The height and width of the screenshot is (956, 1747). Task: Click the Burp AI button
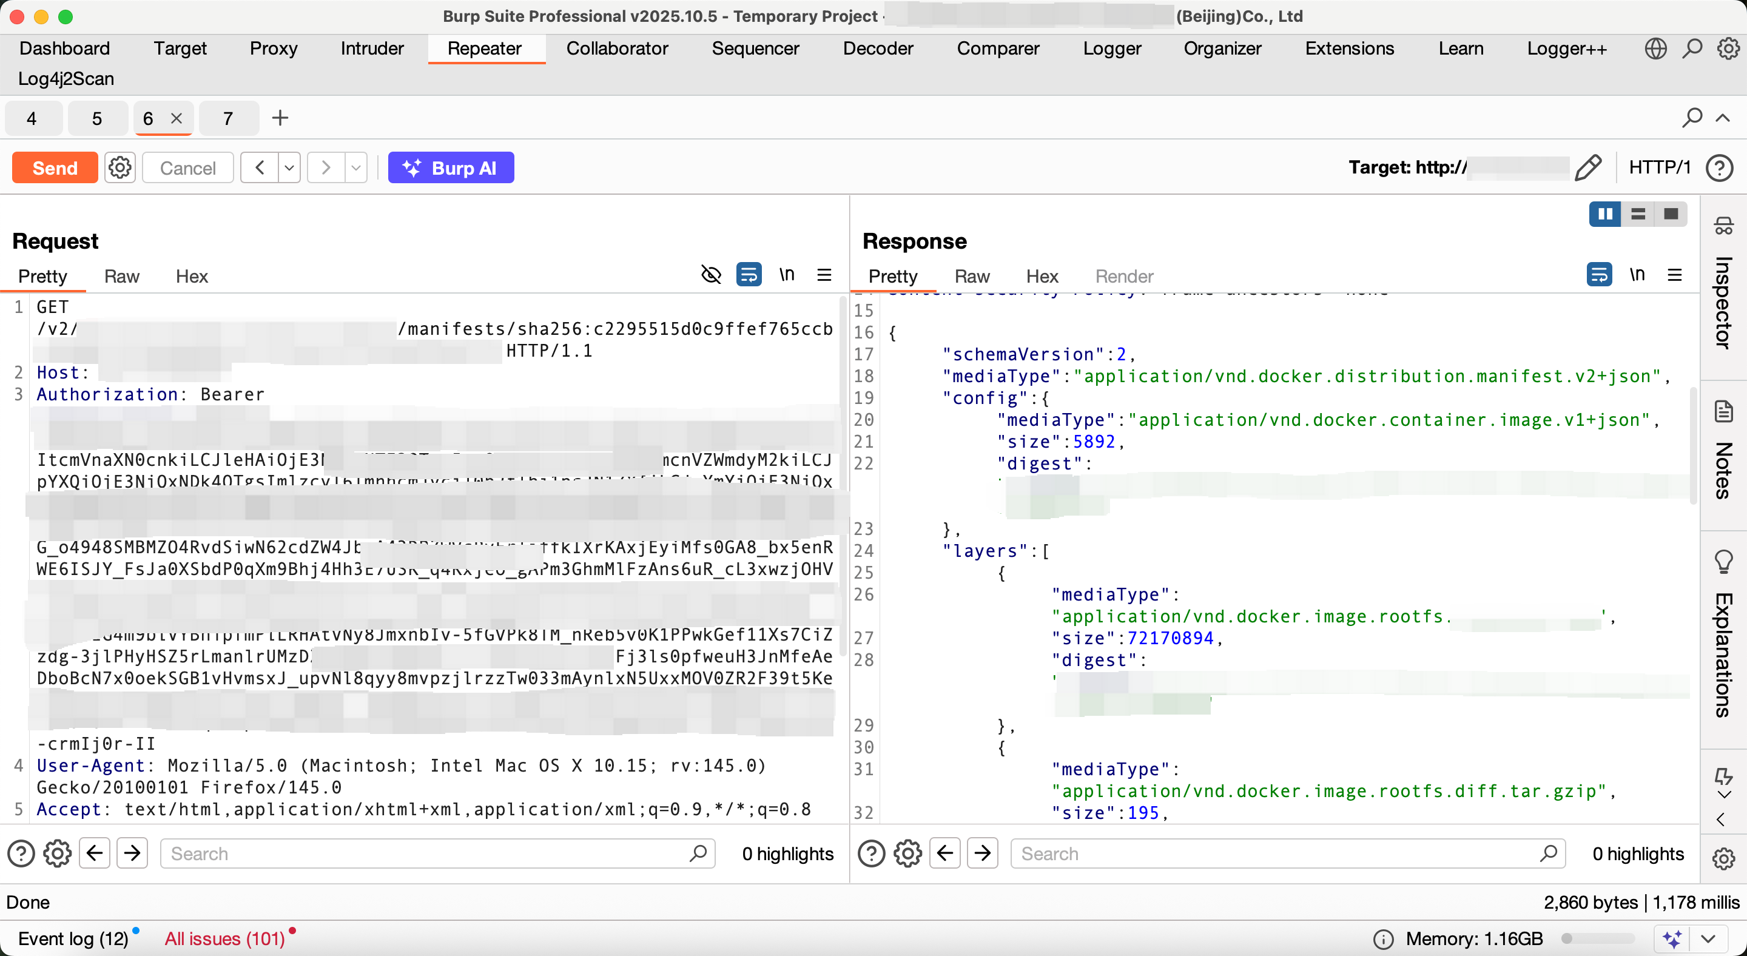(x=450, y=167)
